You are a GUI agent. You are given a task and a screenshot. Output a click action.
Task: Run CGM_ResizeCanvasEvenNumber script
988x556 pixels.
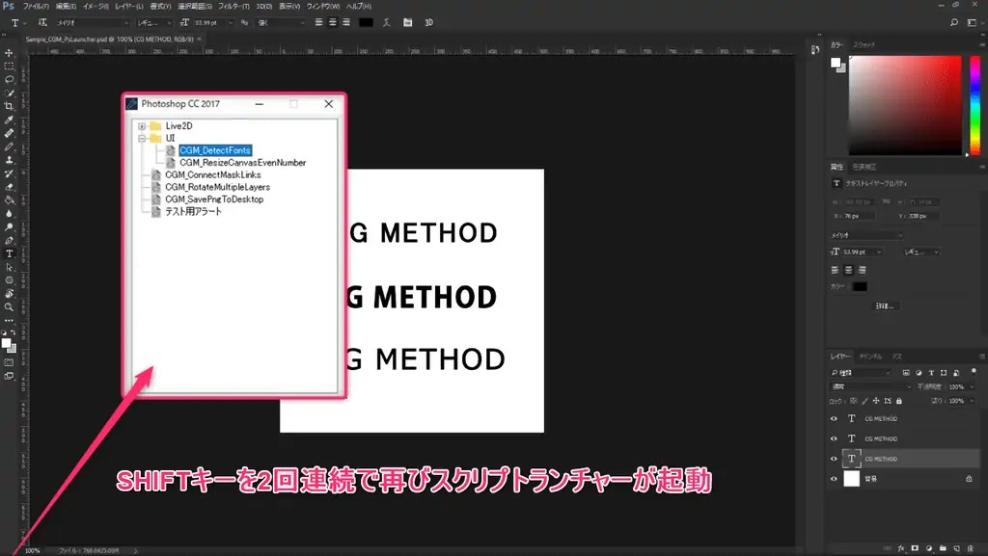click(x=242, y=162)
